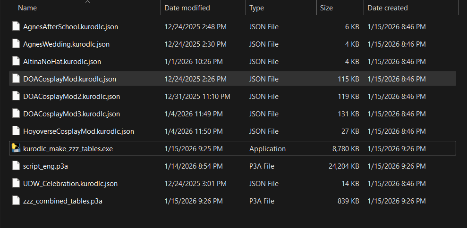Click the 1/1/2026 10:26 PM modified date

[x=194, y=62]
